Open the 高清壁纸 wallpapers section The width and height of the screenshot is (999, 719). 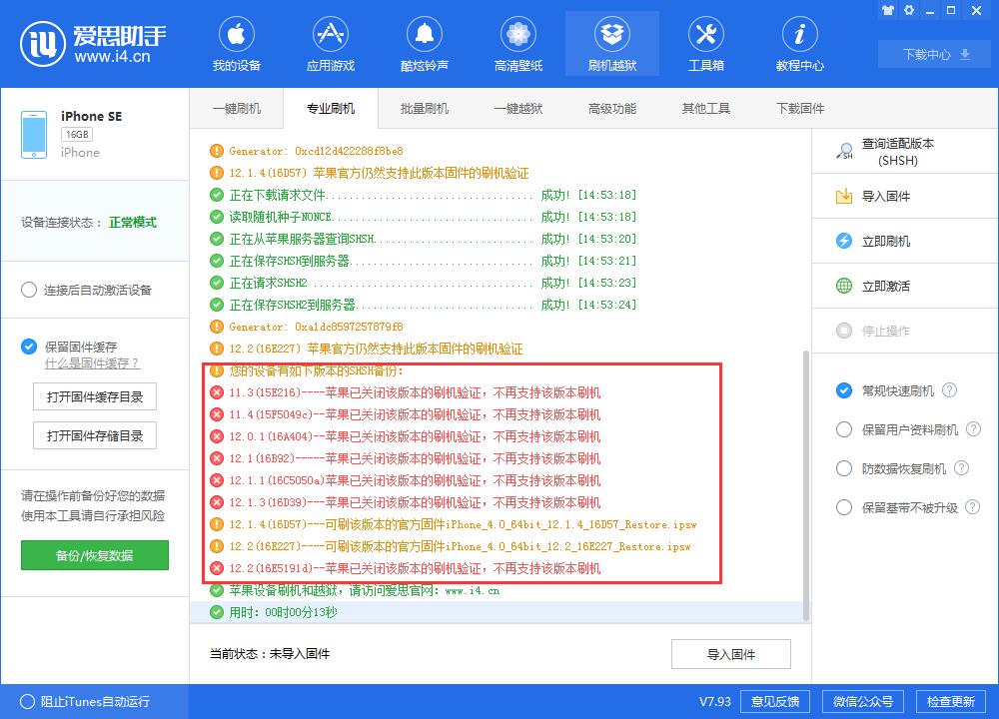(x=517, y=42)
